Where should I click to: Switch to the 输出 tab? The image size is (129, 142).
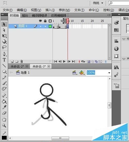25,15
